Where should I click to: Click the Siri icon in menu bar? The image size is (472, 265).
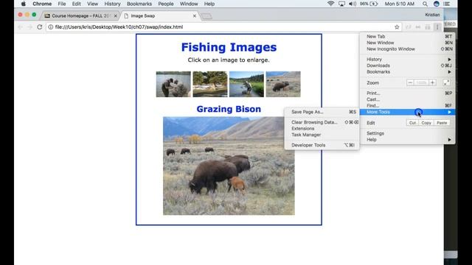436,4
